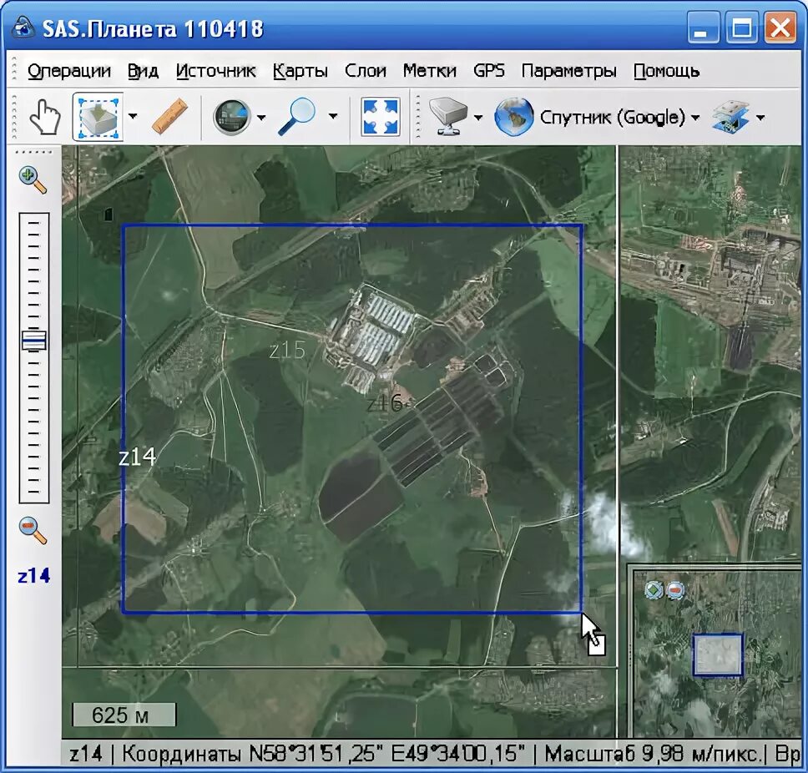The height and width of the screenshot is (773, 808).
Task: Zoom out with the minus magnifier
Action: [x=33, y=531]
